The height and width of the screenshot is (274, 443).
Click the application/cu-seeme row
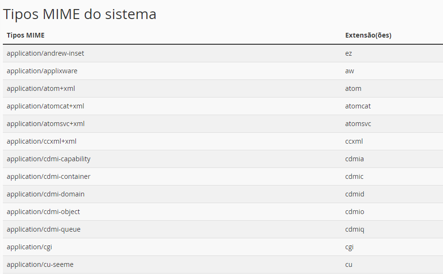223,264
